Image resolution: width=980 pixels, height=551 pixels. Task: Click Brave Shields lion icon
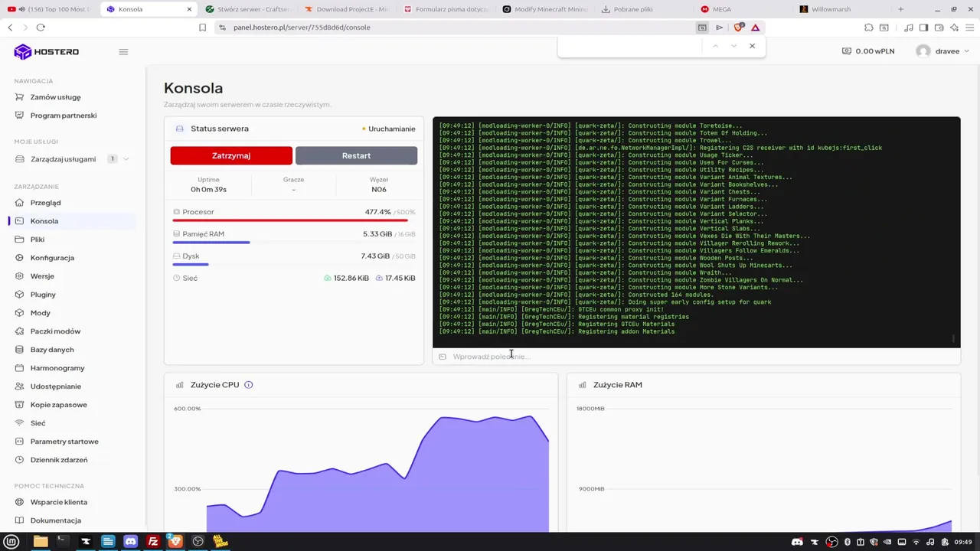pyautogui.click(x=739, y=28)
